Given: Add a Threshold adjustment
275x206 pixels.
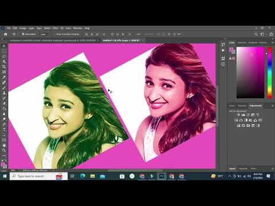Looking at the screenshot, I should [248, 125].
